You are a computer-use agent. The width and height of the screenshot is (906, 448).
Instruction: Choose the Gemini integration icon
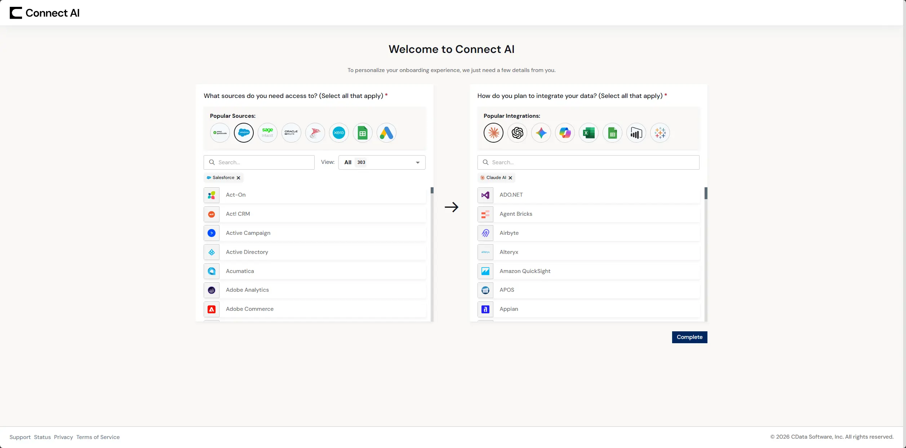pos(541,133)
